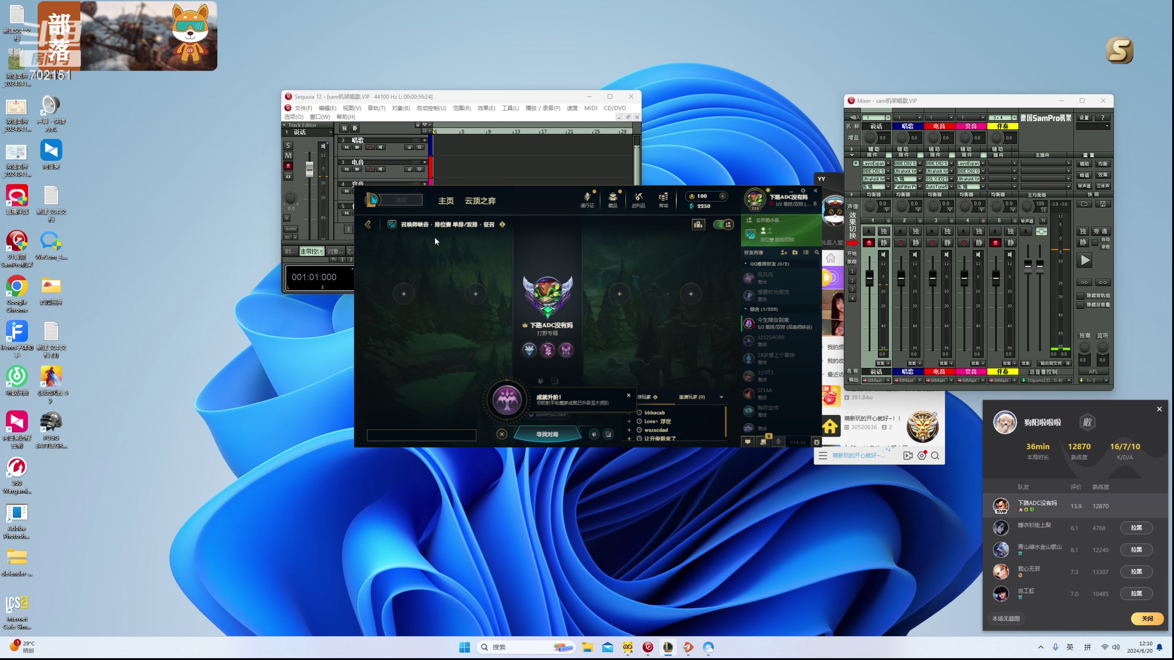Switch to 云顶之弈 tab

(x=480, y=201)
